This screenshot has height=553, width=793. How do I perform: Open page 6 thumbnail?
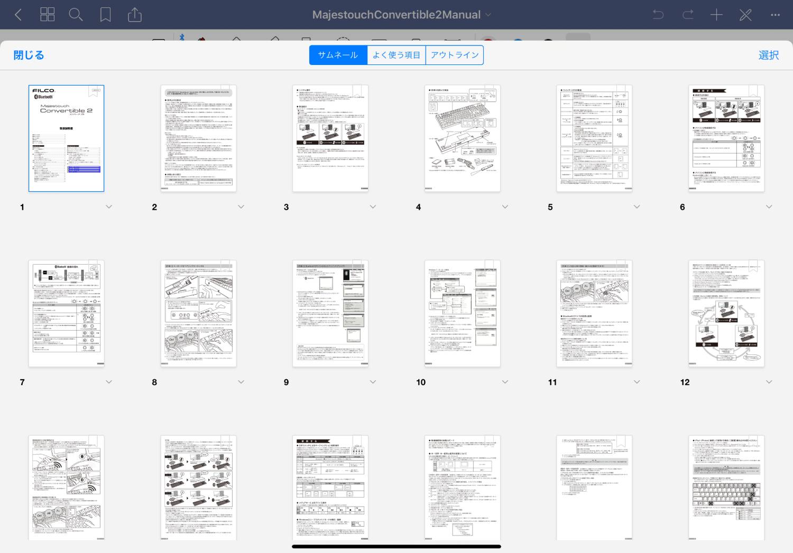(x=726, y=138)
